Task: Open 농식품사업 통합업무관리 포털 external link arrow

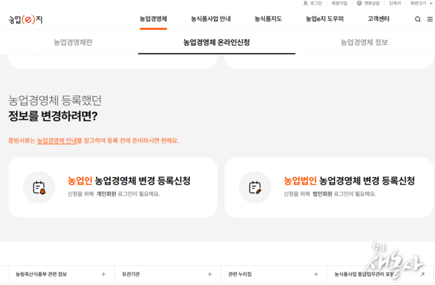Action: tap(422, 274)
